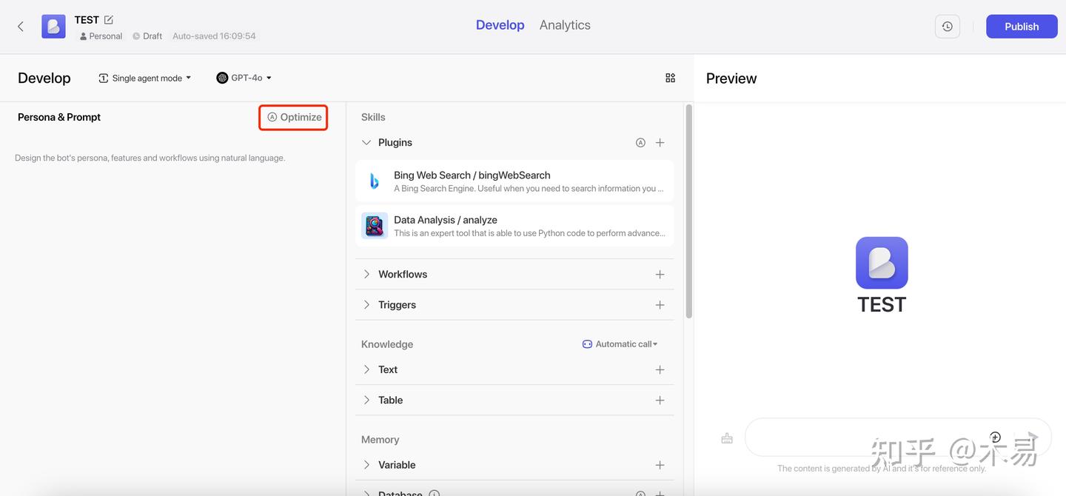Add a plugin with the Plugins plus icon

pos(660,143)
